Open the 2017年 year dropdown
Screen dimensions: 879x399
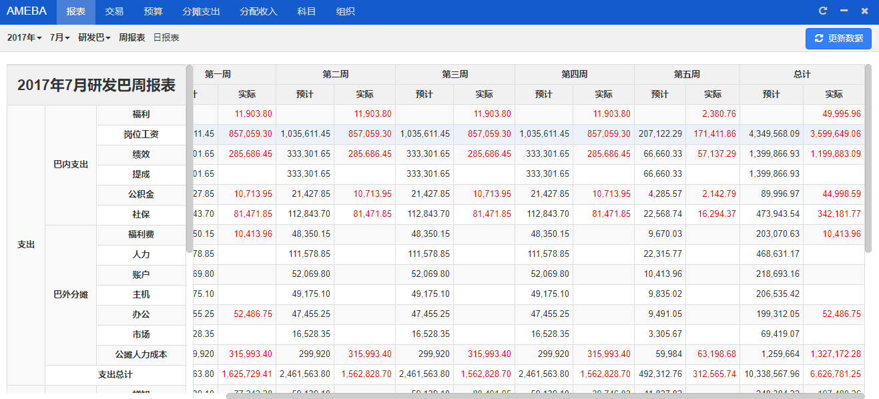point(25,38)
